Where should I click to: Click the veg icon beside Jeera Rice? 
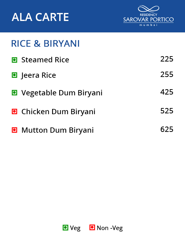[x=14, y=75]
